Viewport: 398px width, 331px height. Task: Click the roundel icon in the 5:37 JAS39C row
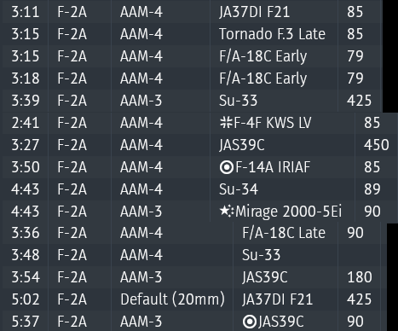[250, 322]
